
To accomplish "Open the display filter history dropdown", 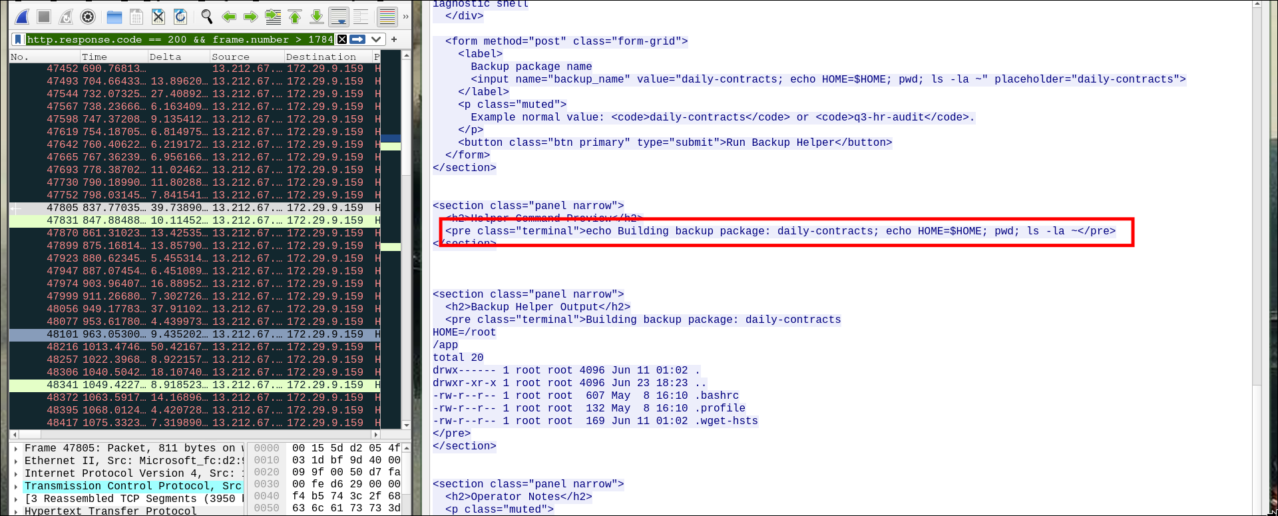I will (x=376, y=39).
